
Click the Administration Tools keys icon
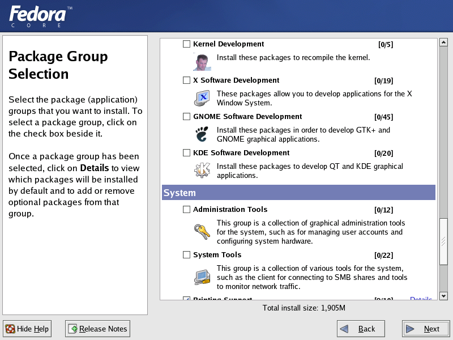[x=202, y=232]
